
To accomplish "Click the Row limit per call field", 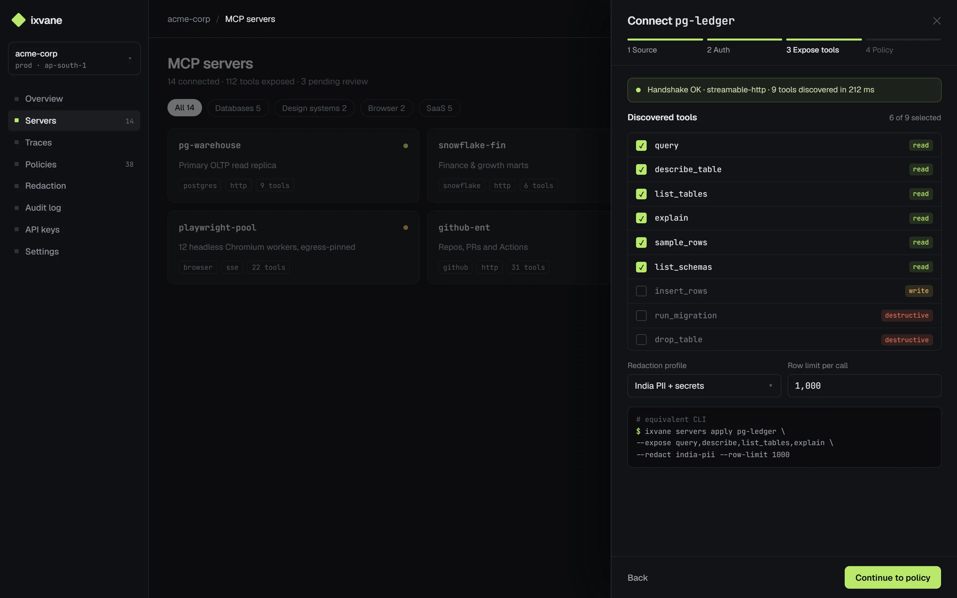I will point(864,386).
